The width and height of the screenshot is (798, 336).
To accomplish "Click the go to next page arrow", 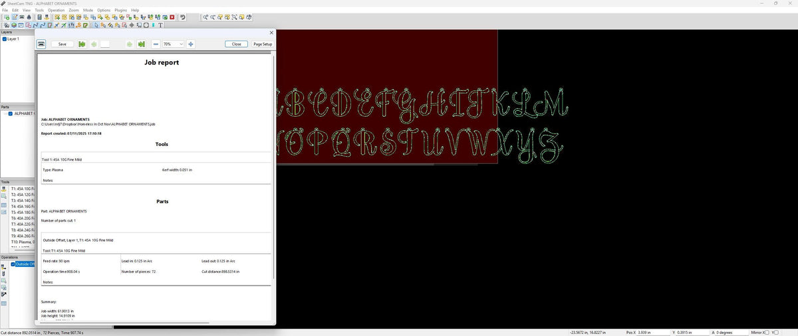I will click(x=130, y=44).
